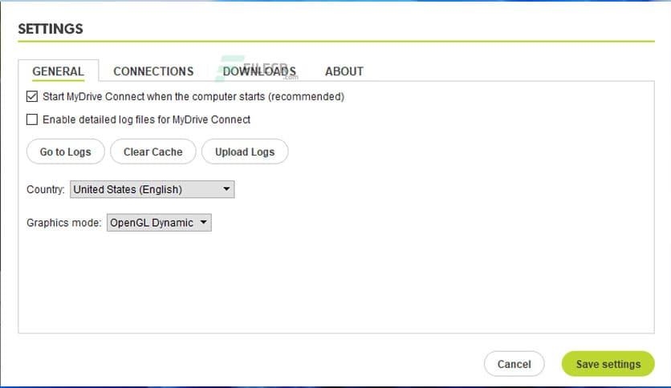Click the Upload Logs button
This screenshot has width=671, height=388.
245,152
